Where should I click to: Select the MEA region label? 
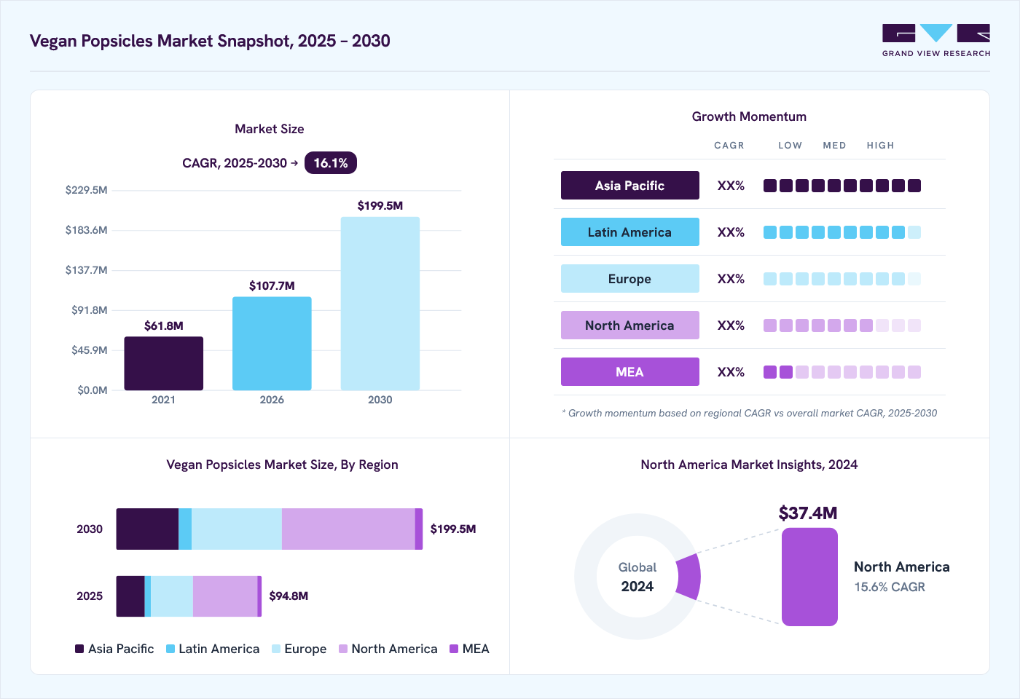tap(630, 372)
